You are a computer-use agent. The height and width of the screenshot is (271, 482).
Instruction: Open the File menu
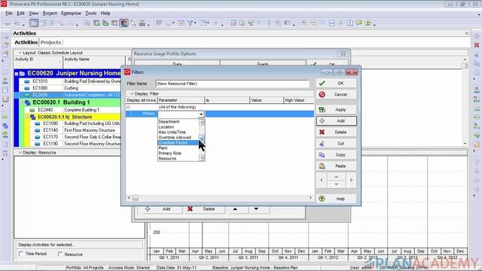[x=9, y=14]
